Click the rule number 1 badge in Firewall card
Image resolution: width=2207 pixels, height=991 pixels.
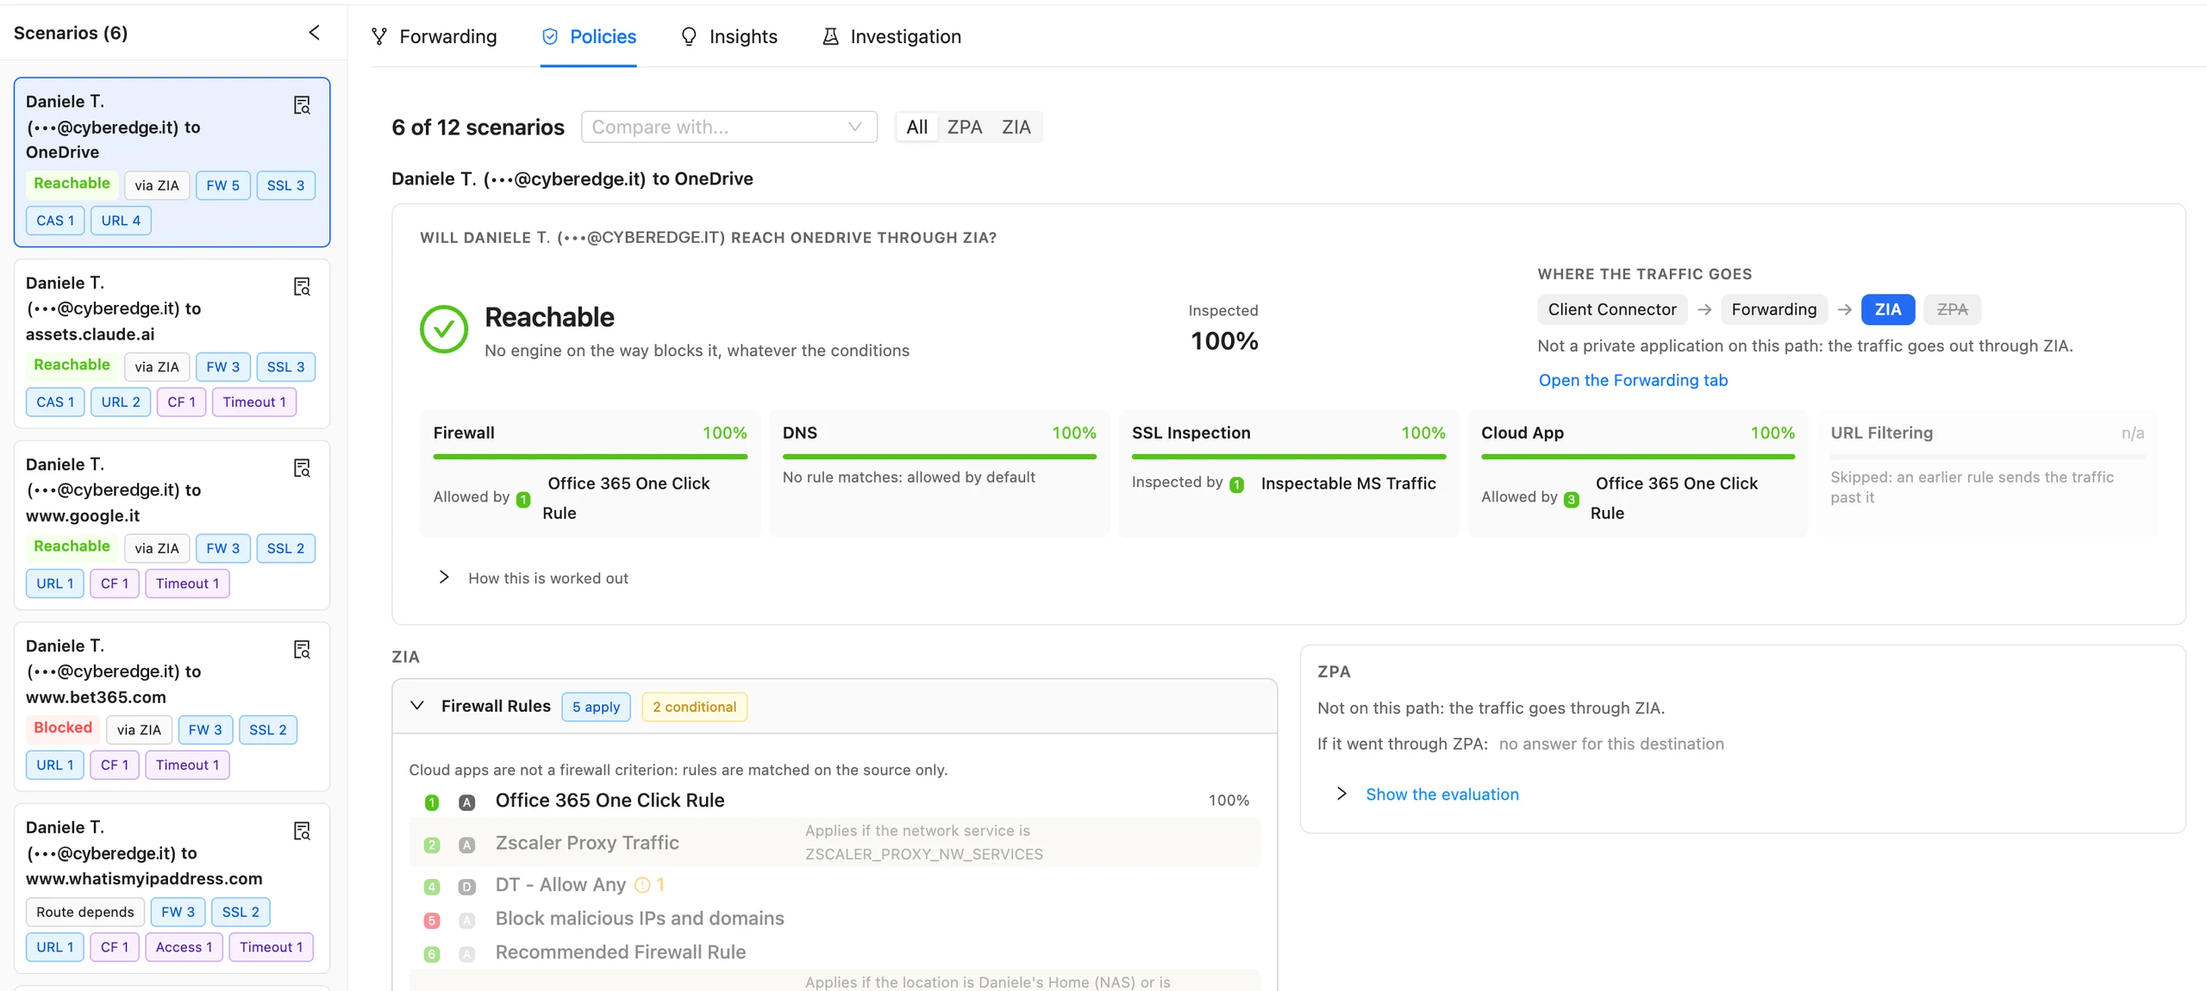523,499
